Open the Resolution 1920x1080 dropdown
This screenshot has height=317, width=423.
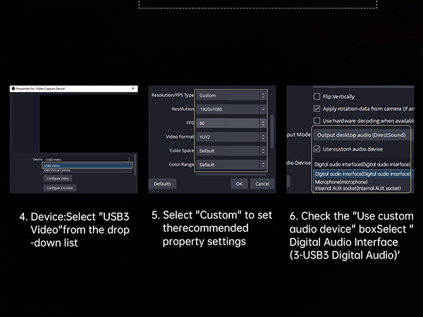click(231, 109)
